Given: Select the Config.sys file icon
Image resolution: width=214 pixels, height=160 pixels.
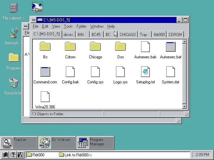Looking at the screenshot, I should tap(95, 72).
